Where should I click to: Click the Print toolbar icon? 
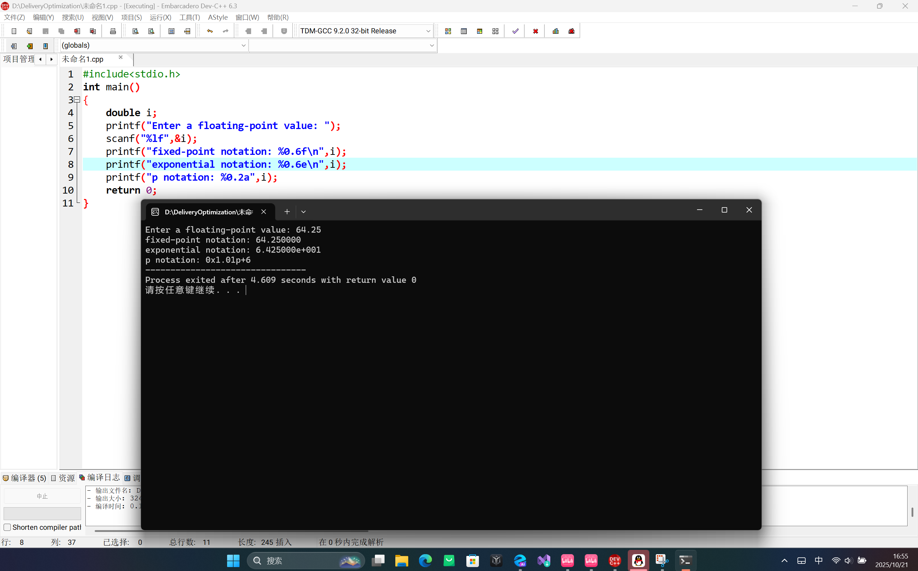point(113,31)
